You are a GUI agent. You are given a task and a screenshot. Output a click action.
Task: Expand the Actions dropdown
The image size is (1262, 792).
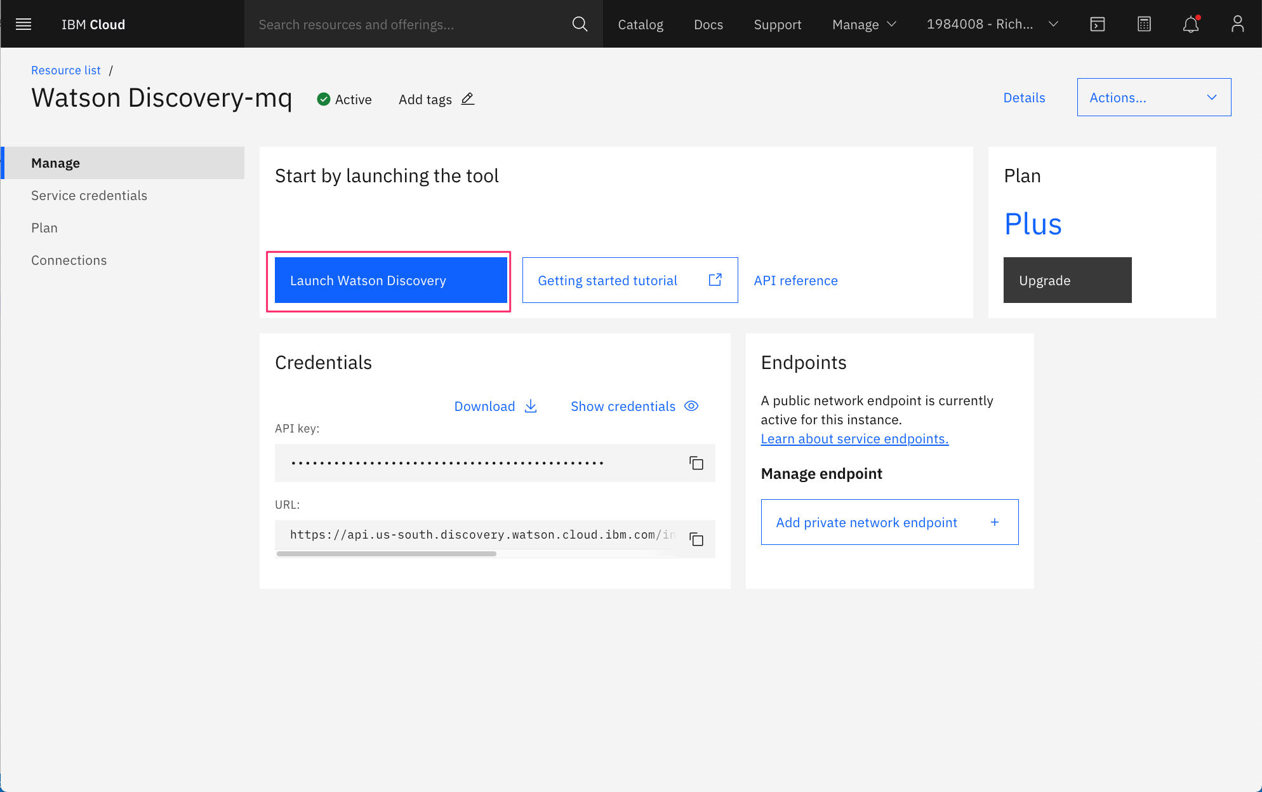1153,97
